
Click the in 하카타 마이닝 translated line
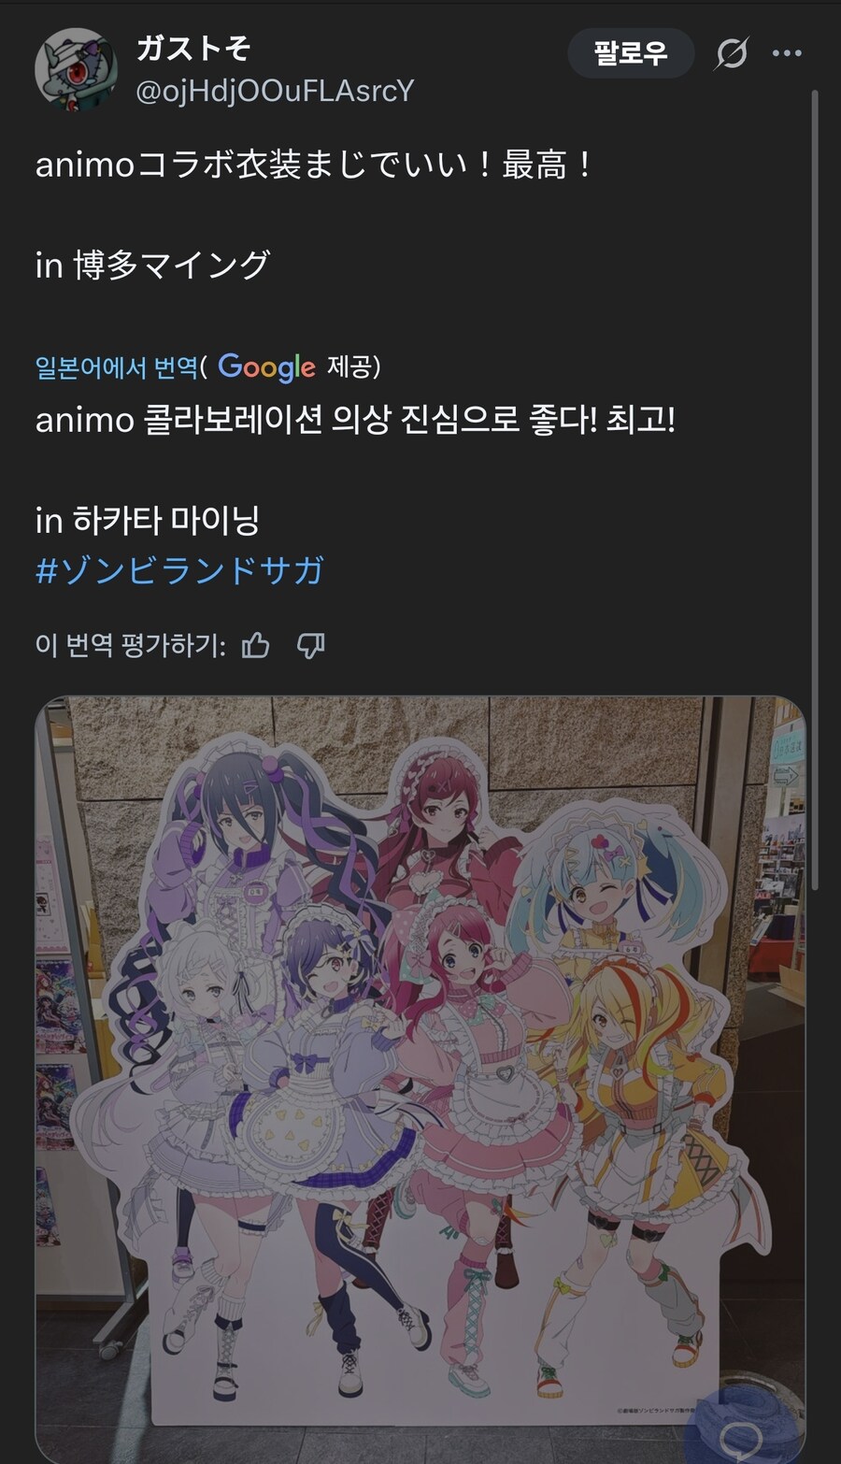pos(148,520)
